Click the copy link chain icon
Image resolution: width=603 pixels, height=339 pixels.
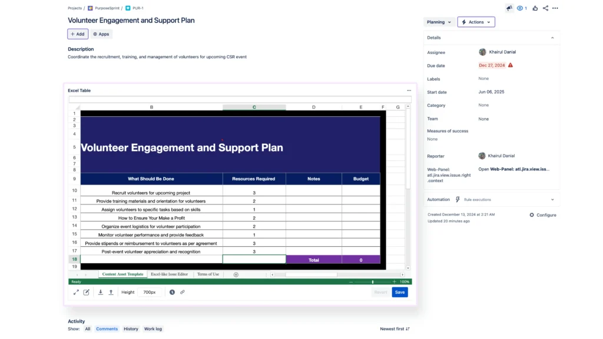[183, 292]
